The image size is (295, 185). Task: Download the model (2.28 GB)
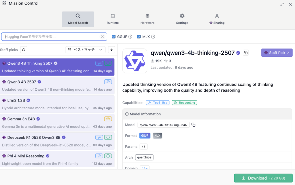tap(263, 178)
